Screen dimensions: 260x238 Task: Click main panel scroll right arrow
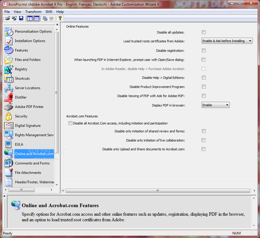[x=254, y=191]
